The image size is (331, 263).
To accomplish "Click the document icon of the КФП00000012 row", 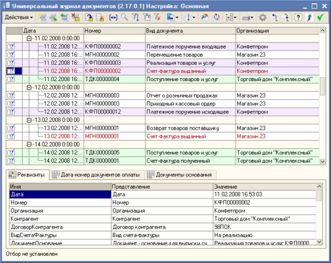I will pos(11,111).
